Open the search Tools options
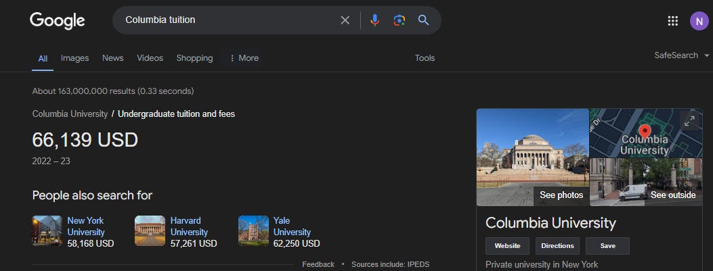The height and width of the screenshot is (271, 713). [425, 58]
